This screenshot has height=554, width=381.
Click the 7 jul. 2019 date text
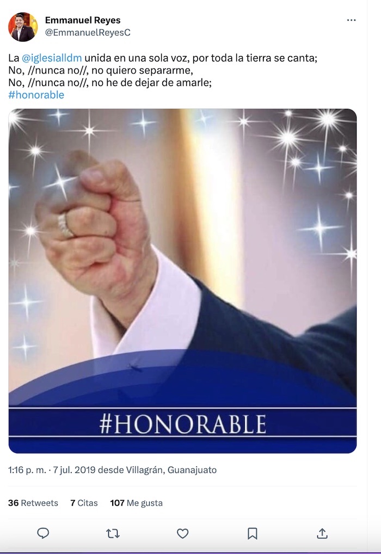coord(68,470)
